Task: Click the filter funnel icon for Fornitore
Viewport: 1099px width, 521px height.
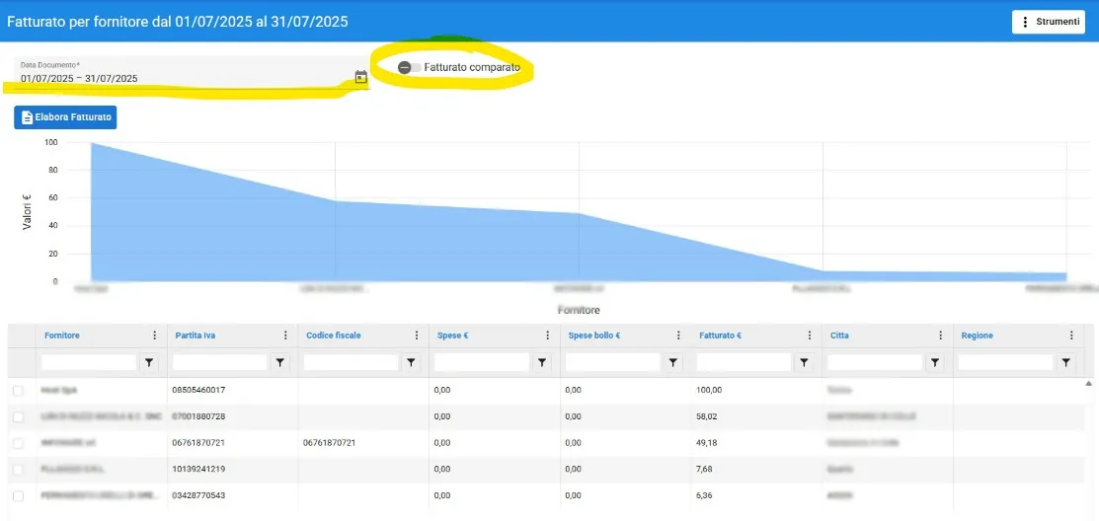Action: click(149, 362)
